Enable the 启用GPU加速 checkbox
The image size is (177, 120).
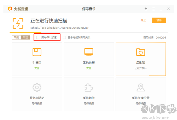click(38, 37)
